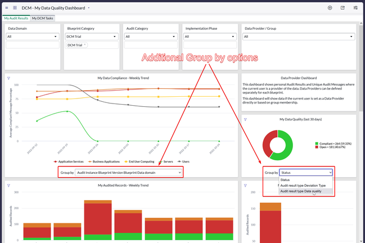Open the Implementation Phase dropdown
The image size is (365, 243).
click(x=210, y=37)
